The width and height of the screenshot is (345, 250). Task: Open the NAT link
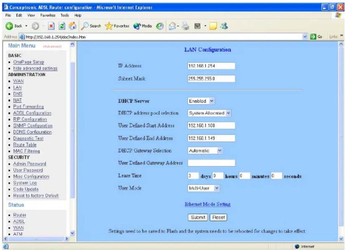click(17, 100)
